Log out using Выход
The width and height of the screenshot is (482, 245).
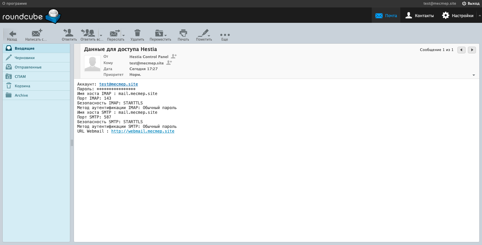tap(471, 3)
